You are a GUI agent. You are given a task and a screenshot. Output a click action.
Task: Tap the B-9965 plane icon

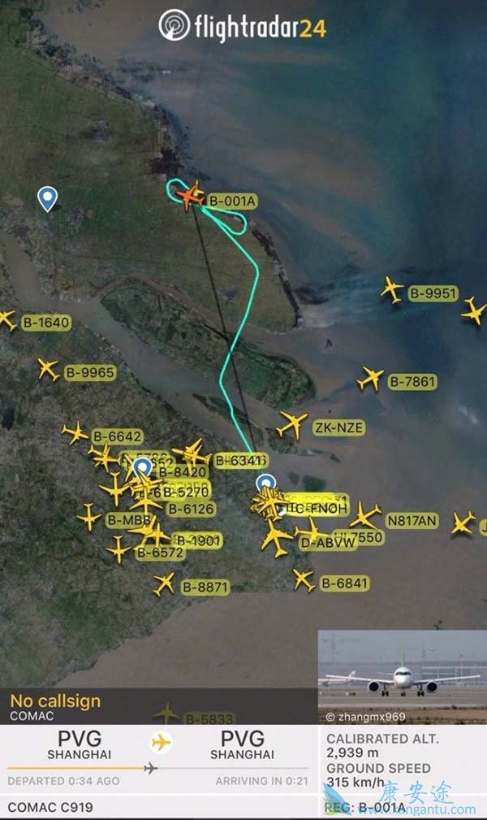point(48,370)
